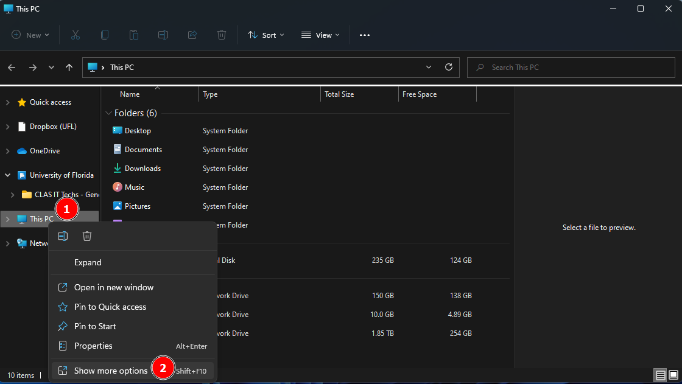This screenshot has height=384, width=682.
Task: Click the Rename icon in context menu
Action: tap(63, 236)
